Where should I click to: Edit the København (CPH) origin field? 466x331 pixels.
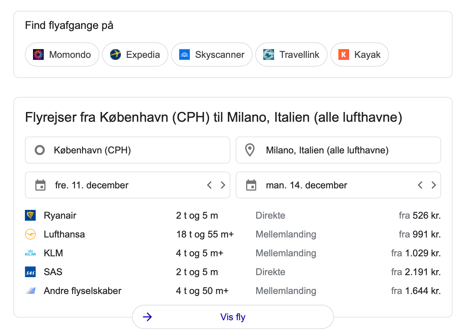[127, 150]
